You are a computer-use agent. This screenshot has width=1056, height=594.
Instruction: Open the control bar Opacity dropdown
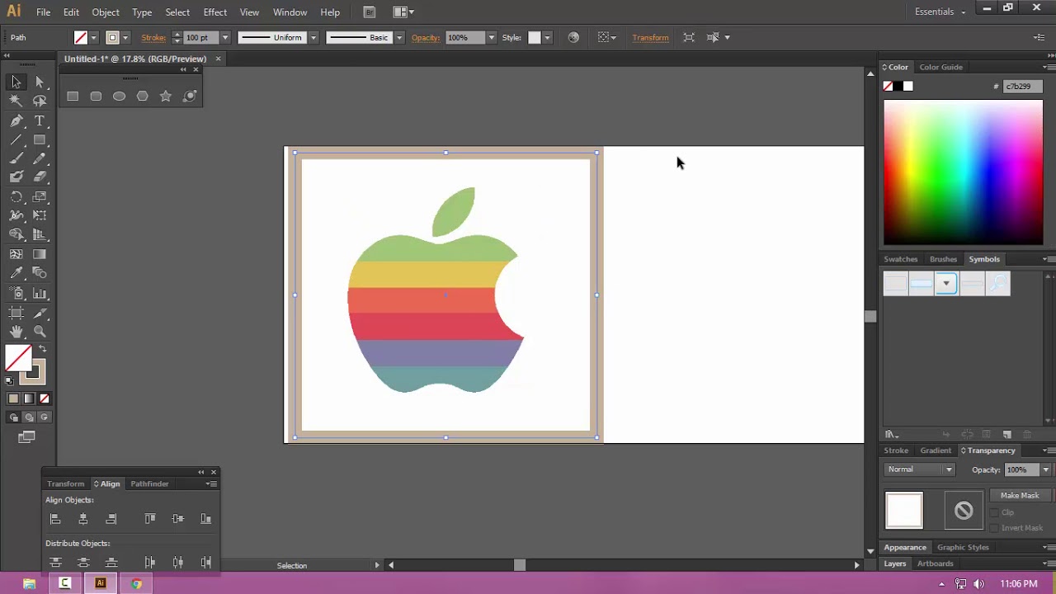coord(491,37)
